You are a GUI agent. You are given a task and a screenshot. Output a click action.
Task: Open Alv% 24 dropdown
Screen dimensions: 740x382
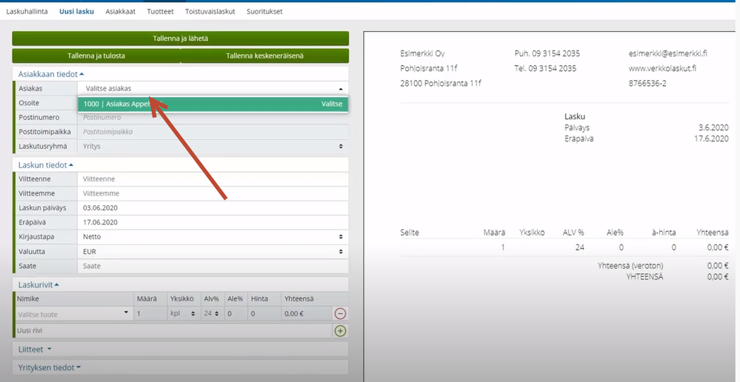coord(211,314)
